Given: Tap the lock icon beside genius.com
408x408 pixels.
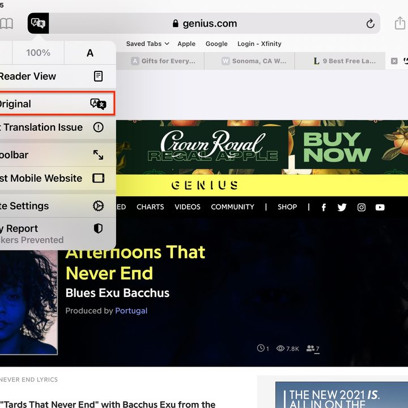Looking at the screenshot, I should [x=176, y=23].
